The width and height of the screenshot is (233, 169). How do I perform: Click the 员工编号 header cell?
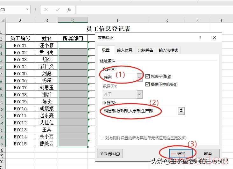tap(20, 38)
